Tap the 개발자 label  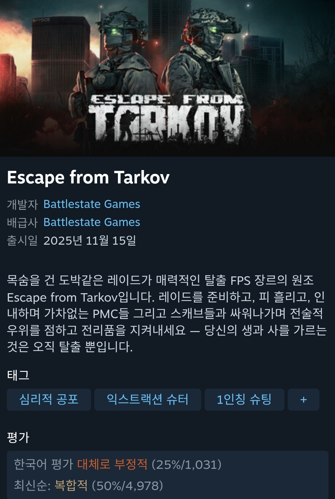[22, 204]
